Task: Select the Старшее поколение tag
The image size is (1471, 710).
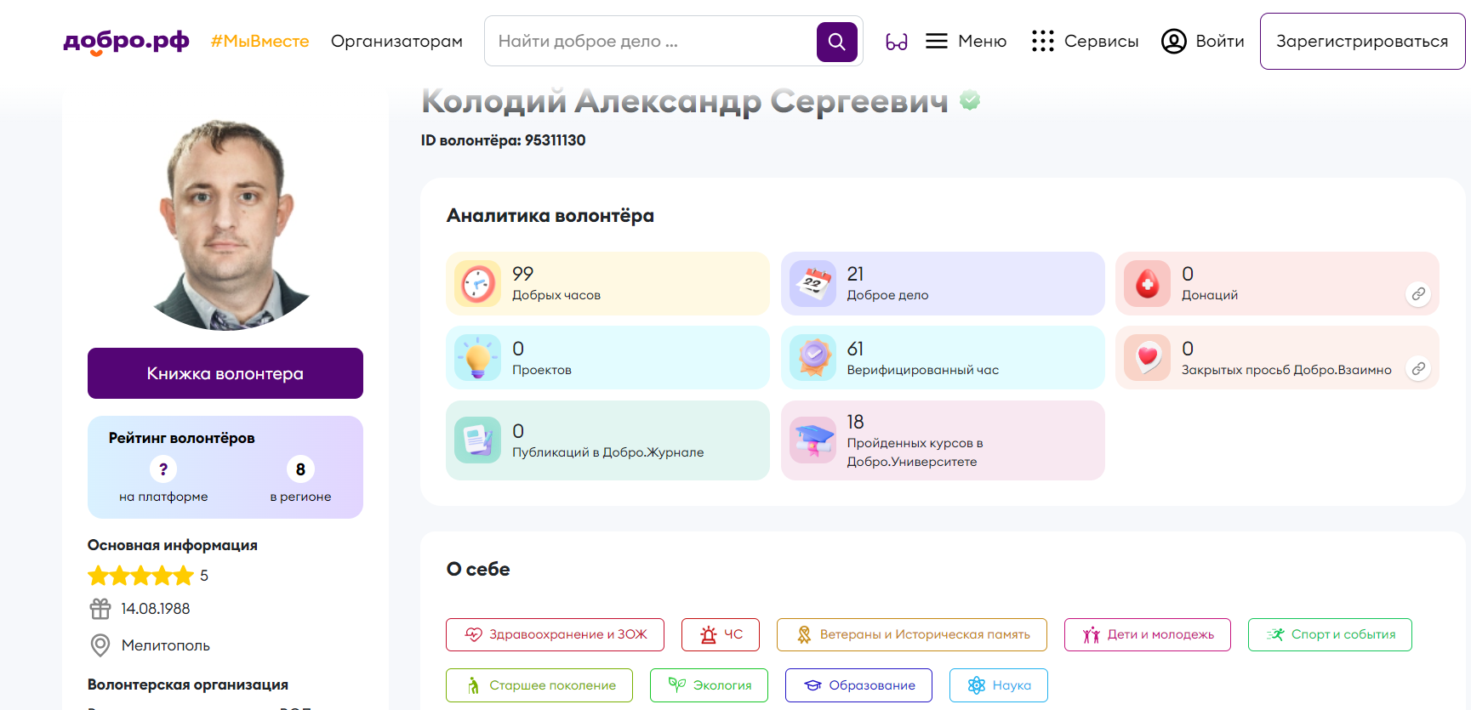Action: 539,685
